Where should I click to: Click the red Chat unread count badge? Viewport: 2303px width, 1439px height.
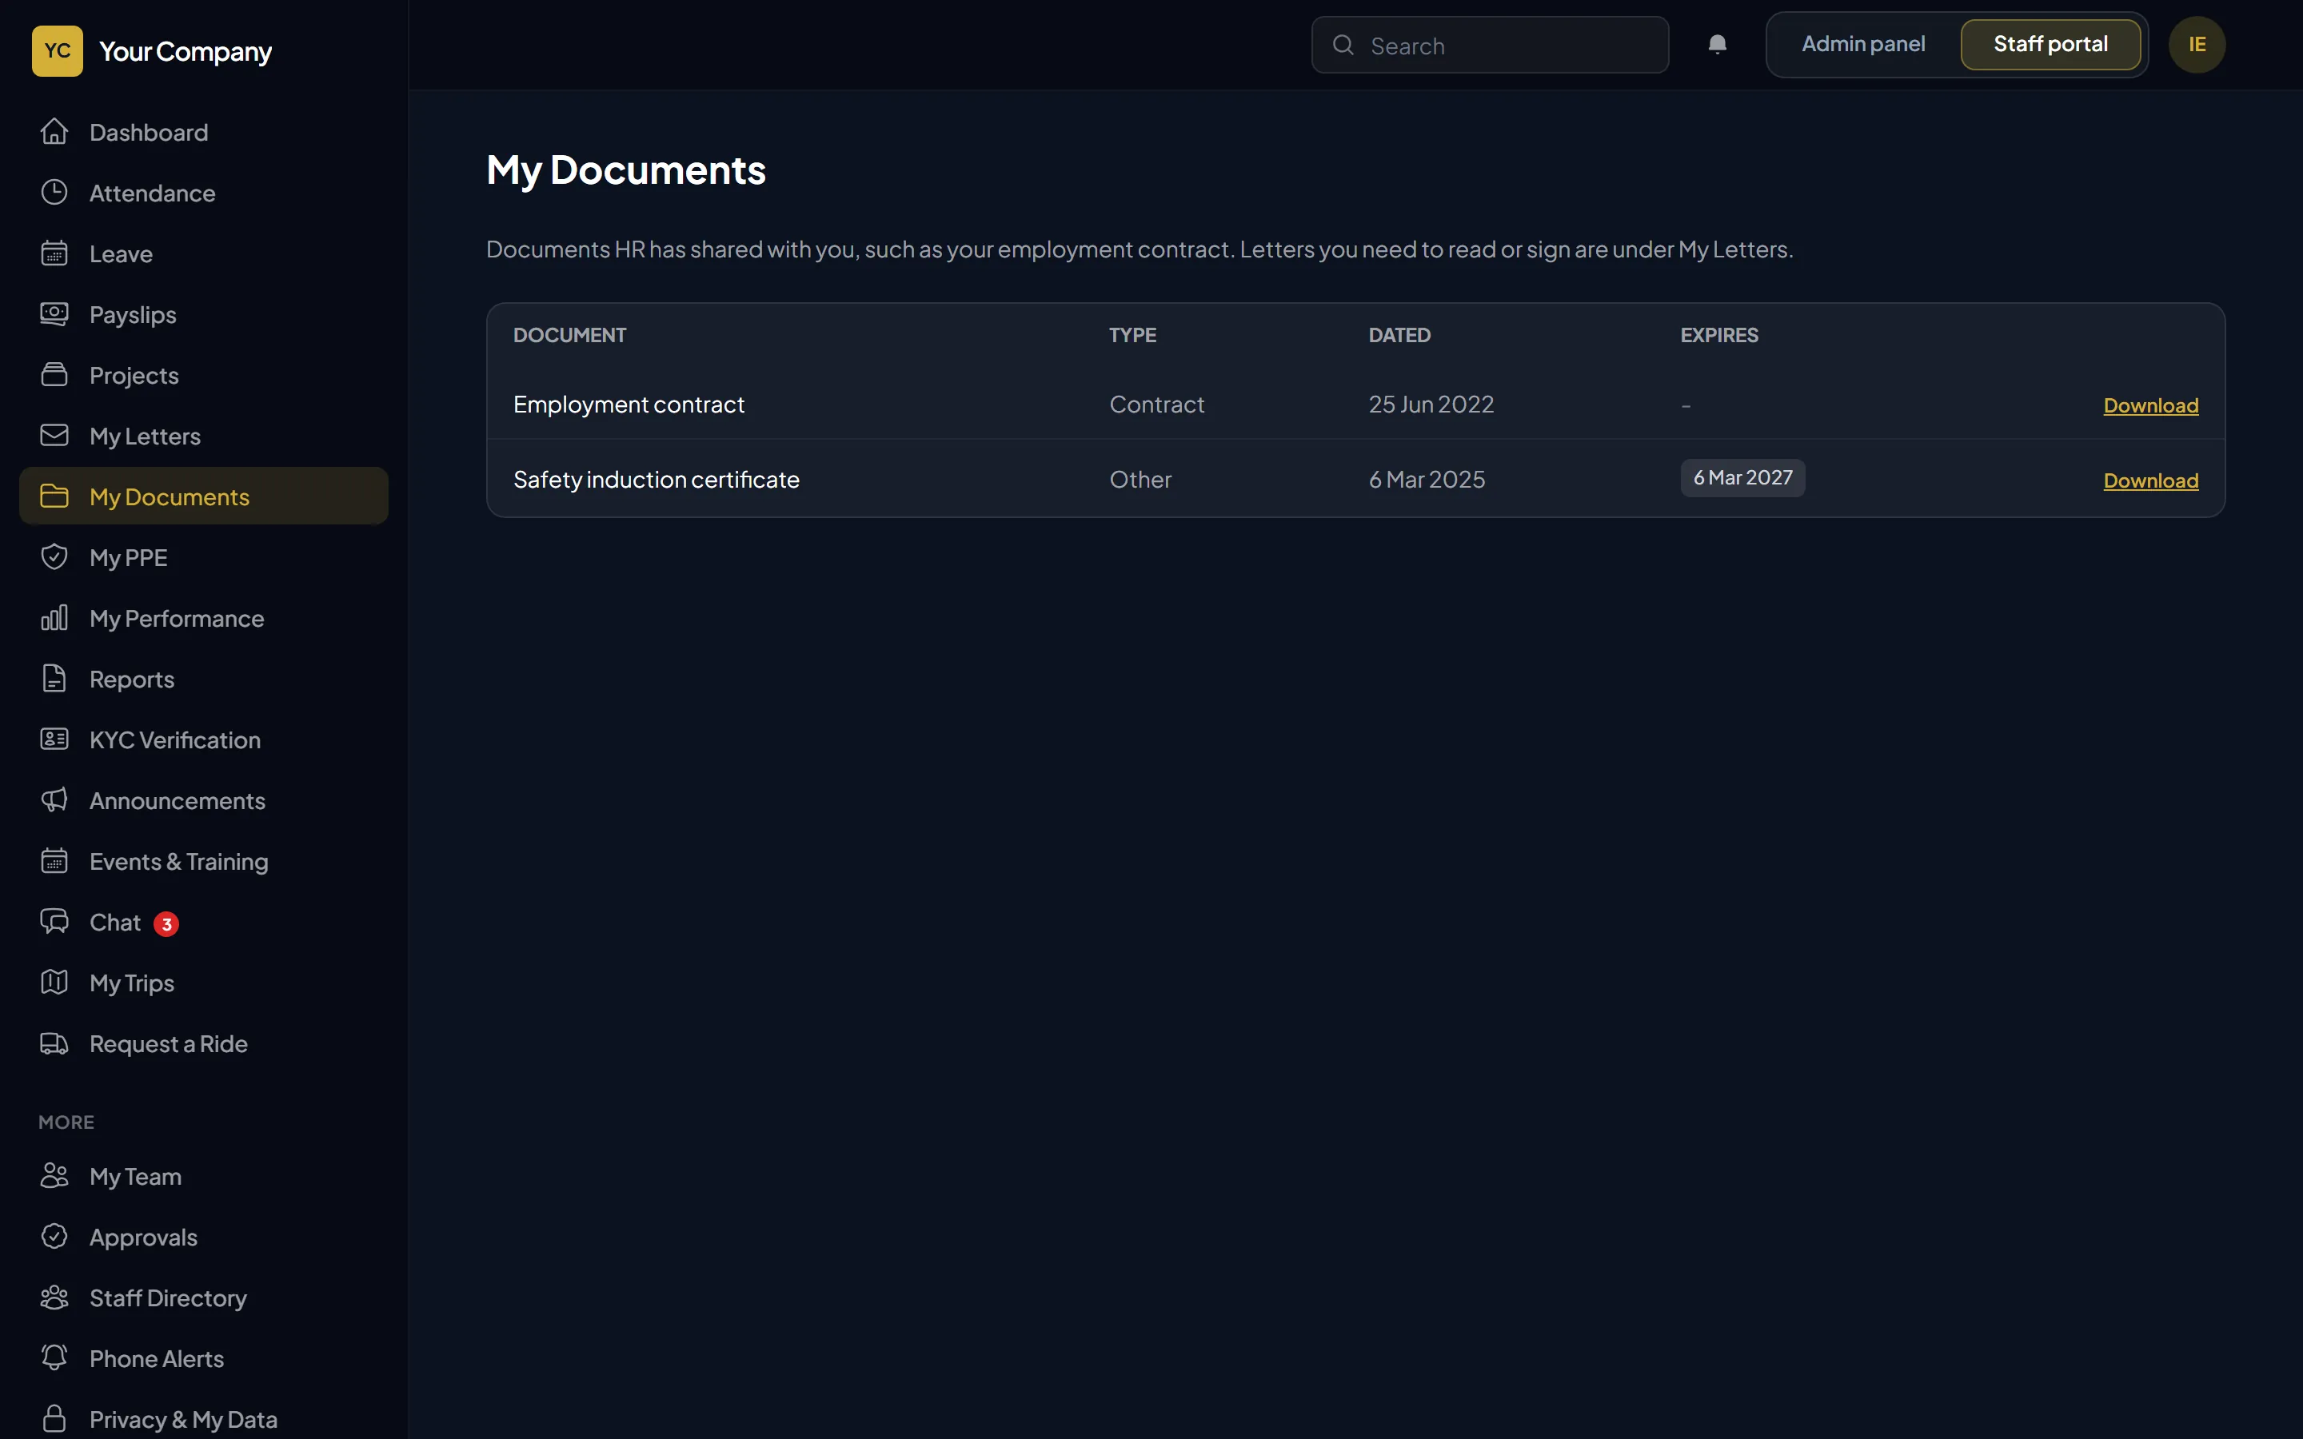pos(166,924)
